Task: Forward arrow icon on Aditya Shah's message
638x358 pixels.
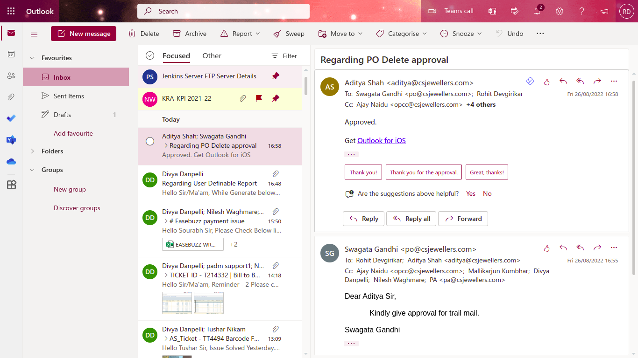Action: [597, 82]
